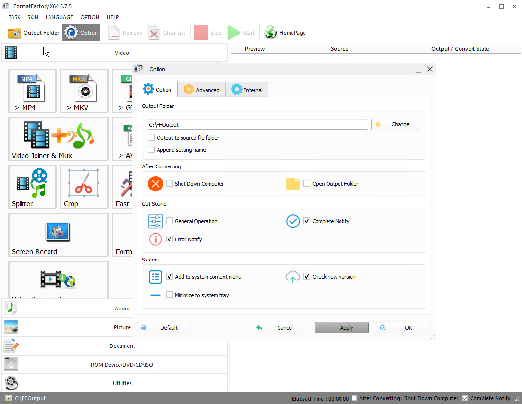Enable Output to source file folder
The width and height of the screenshot is (522, 404).
click(151, 137)
